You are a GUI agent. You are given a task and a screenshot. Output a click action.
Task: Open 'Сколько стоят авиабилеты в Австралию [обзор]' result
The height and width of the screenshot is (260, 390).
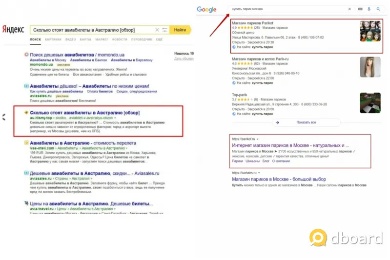(84, 113)
